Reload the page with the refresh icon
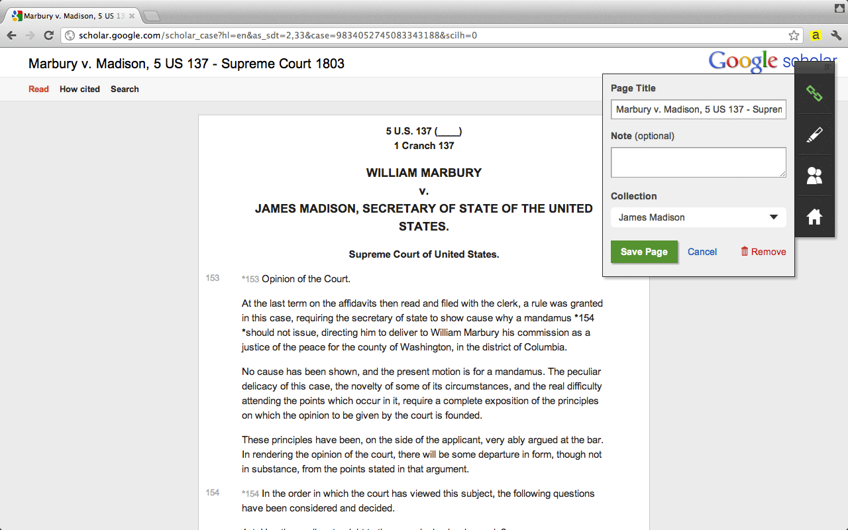Viewport: 848px width, 530px height. (48, 36)
